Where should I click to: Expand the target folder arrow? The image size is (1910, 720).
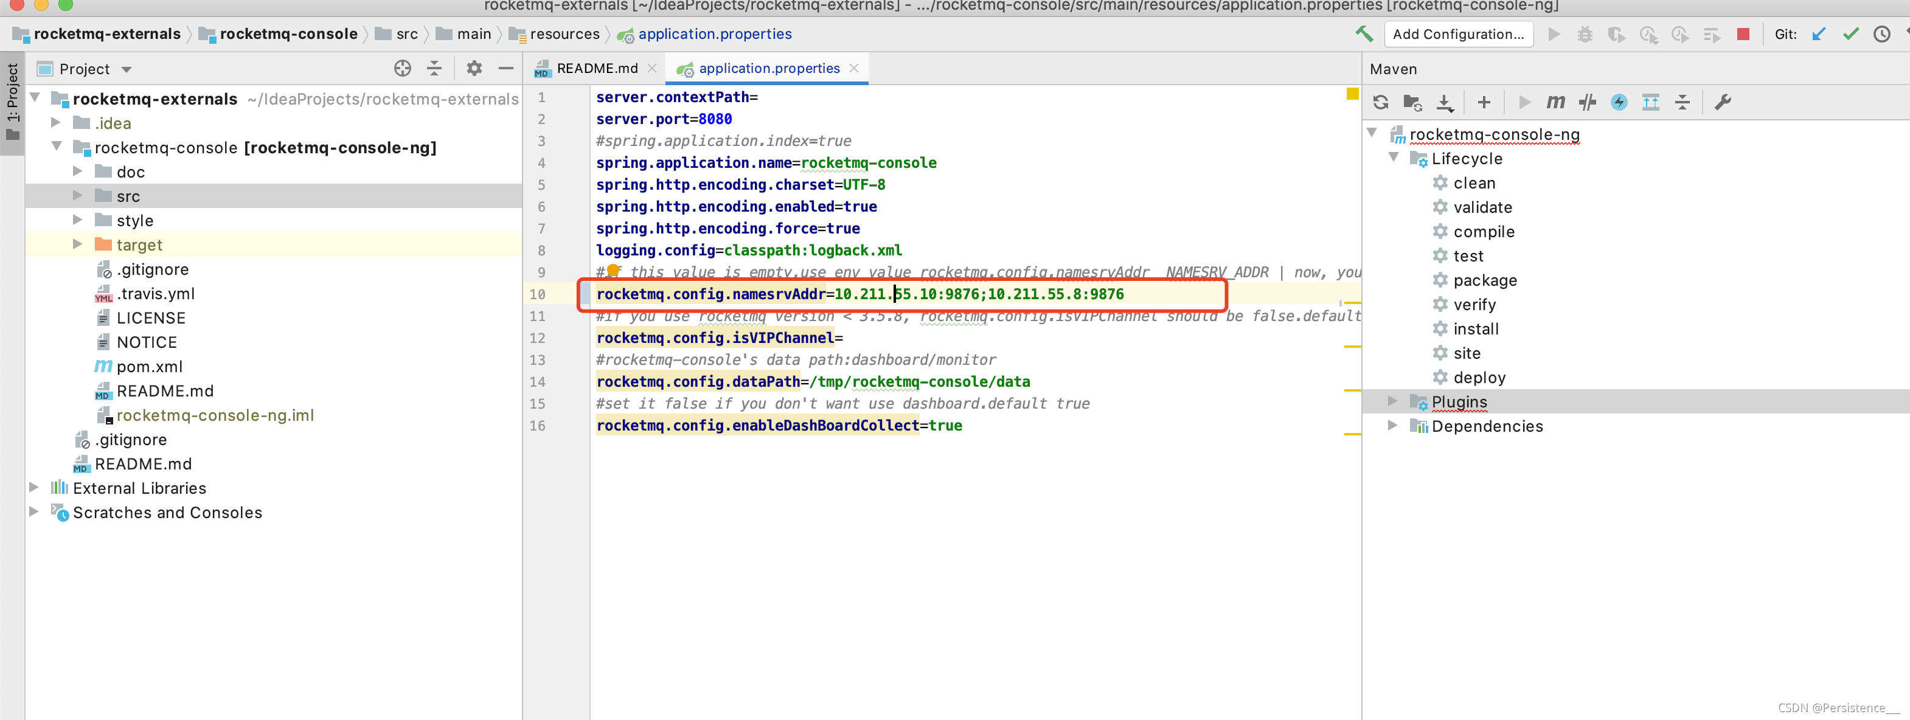[78, 244]
